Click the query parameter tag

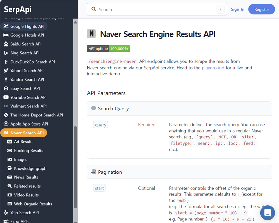[101, 125]
